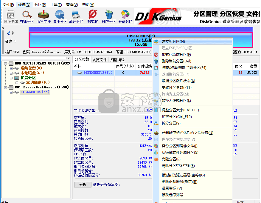Choose 扩容分区(Ctrl_F12) from context menu
The width and height of the screenshot is (261, 203).
(192, 117)
